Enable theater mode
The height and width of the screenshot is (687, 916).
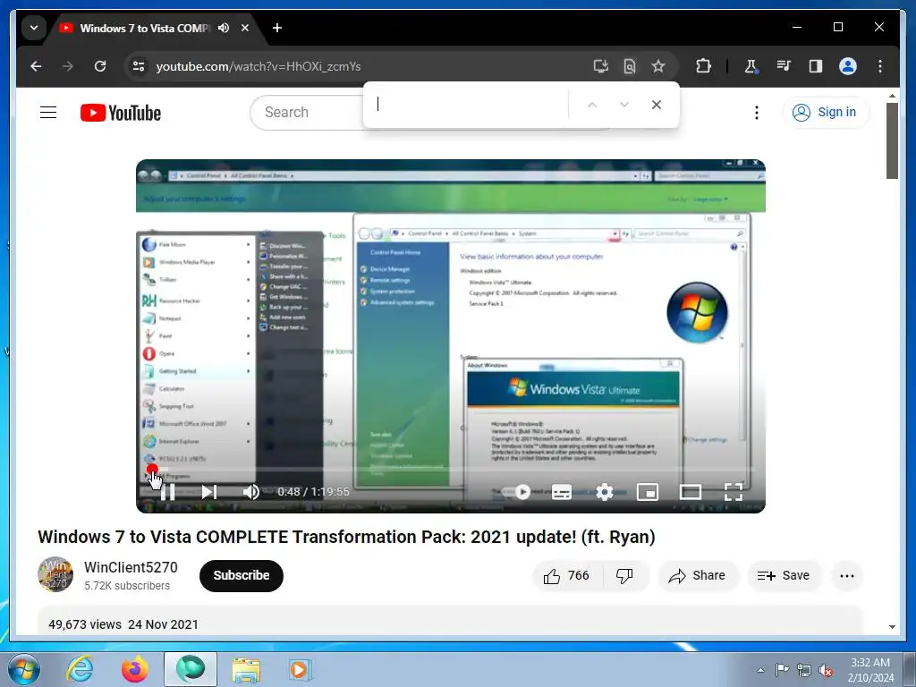point(691,492)
